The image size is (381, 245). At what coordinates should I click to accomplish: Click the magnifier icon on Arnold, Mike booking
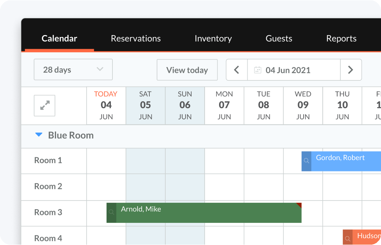(x=112, y=213)
